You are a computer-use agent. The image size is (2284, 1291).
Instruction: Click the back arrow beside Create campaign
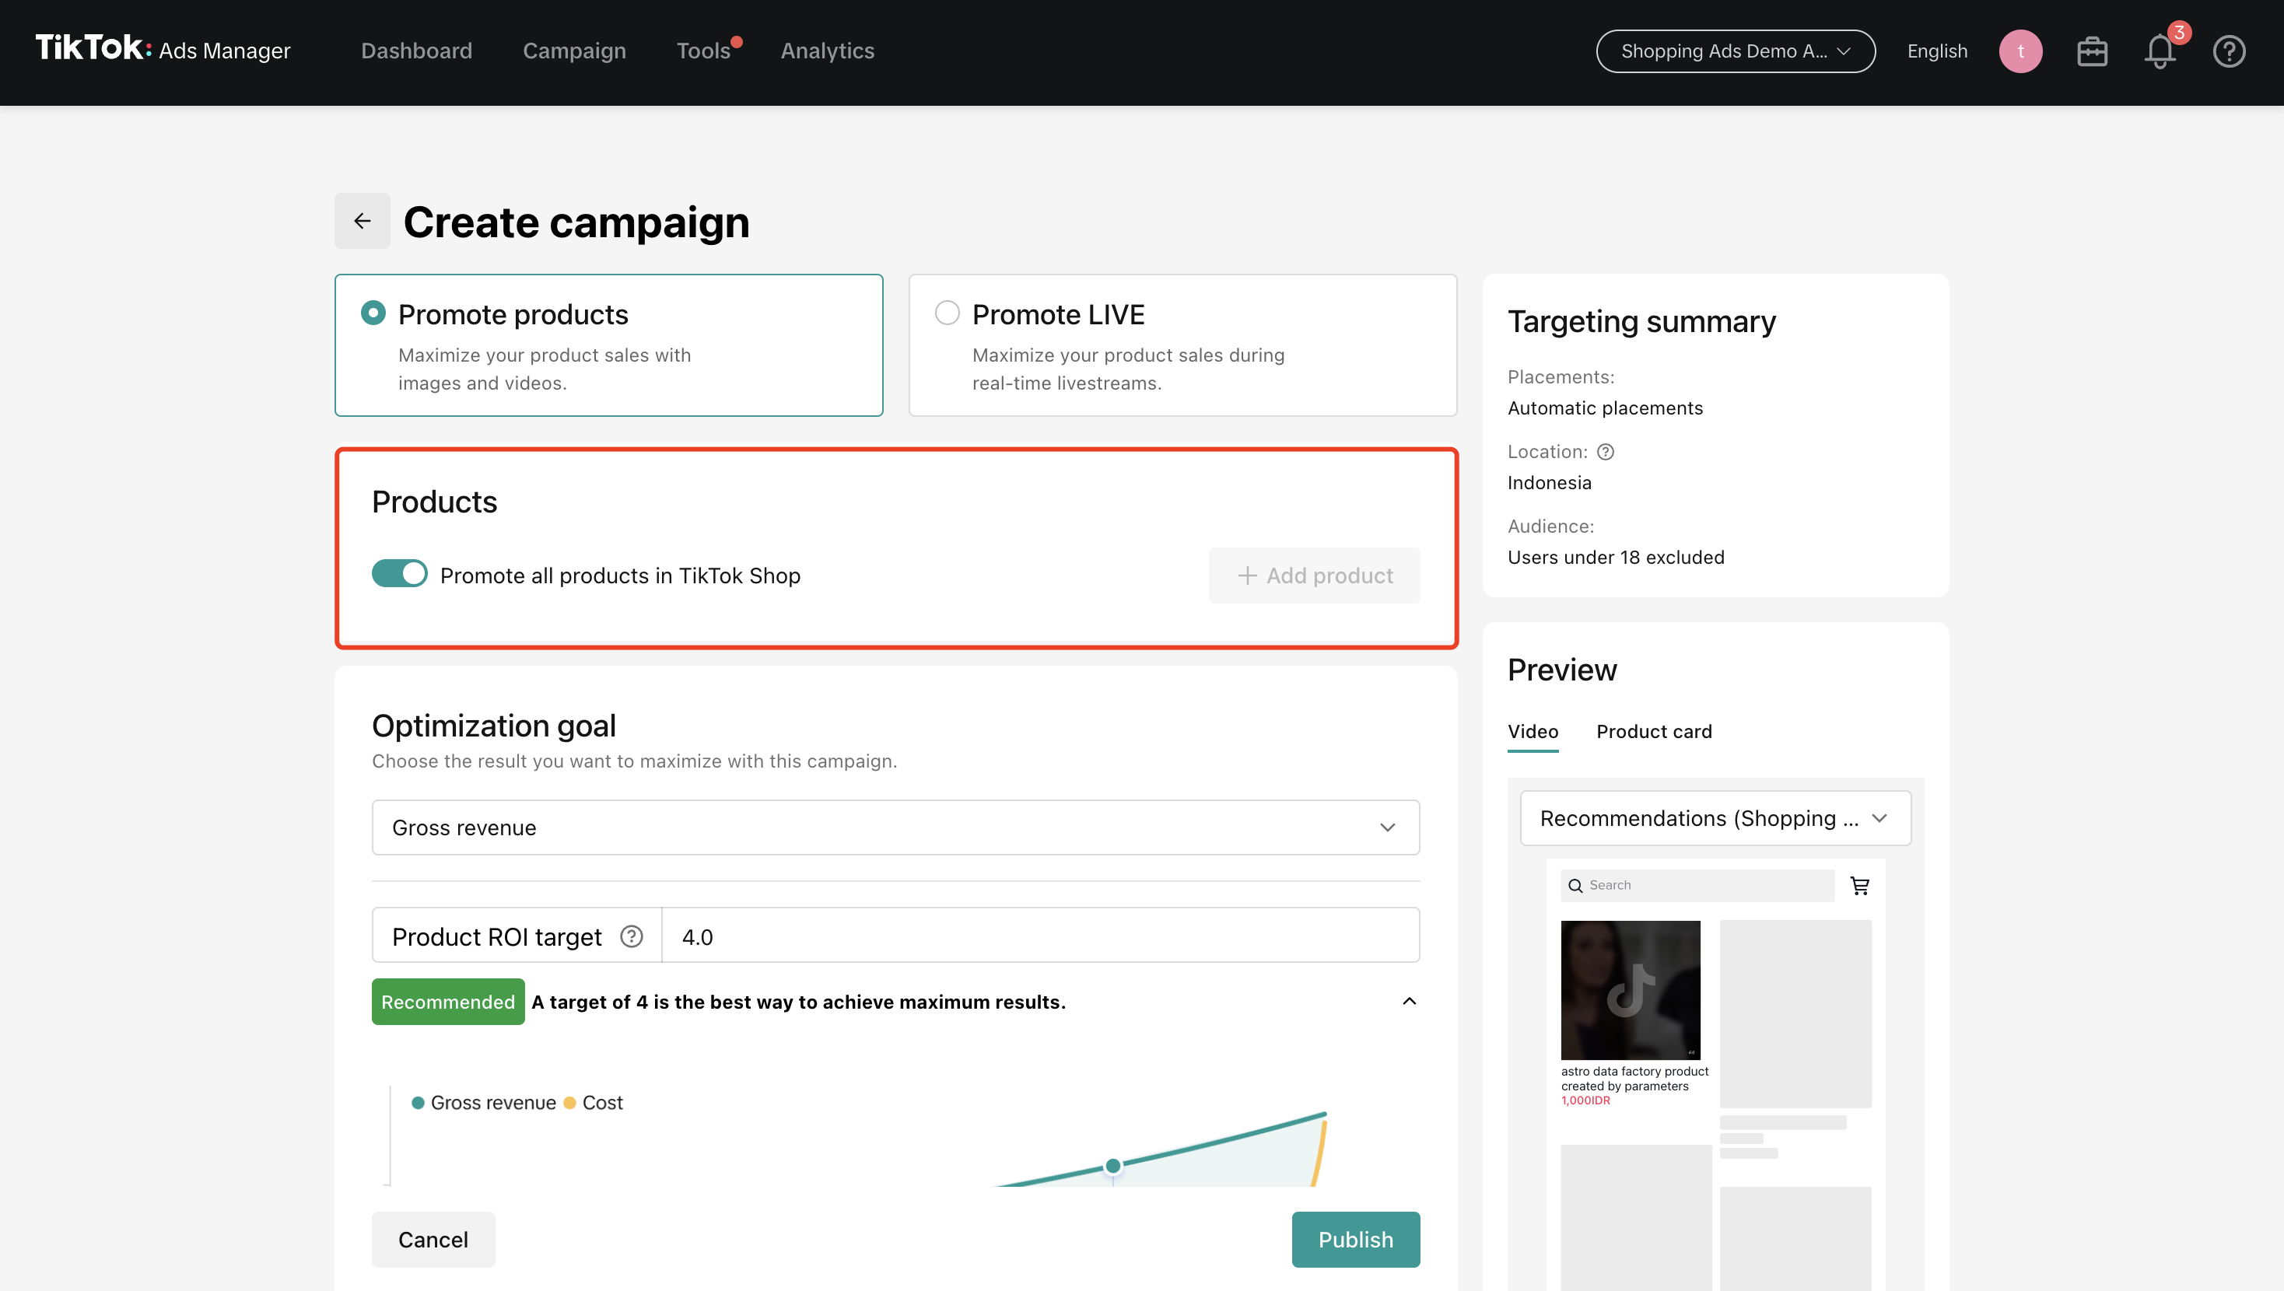click(x=362, y=221)
